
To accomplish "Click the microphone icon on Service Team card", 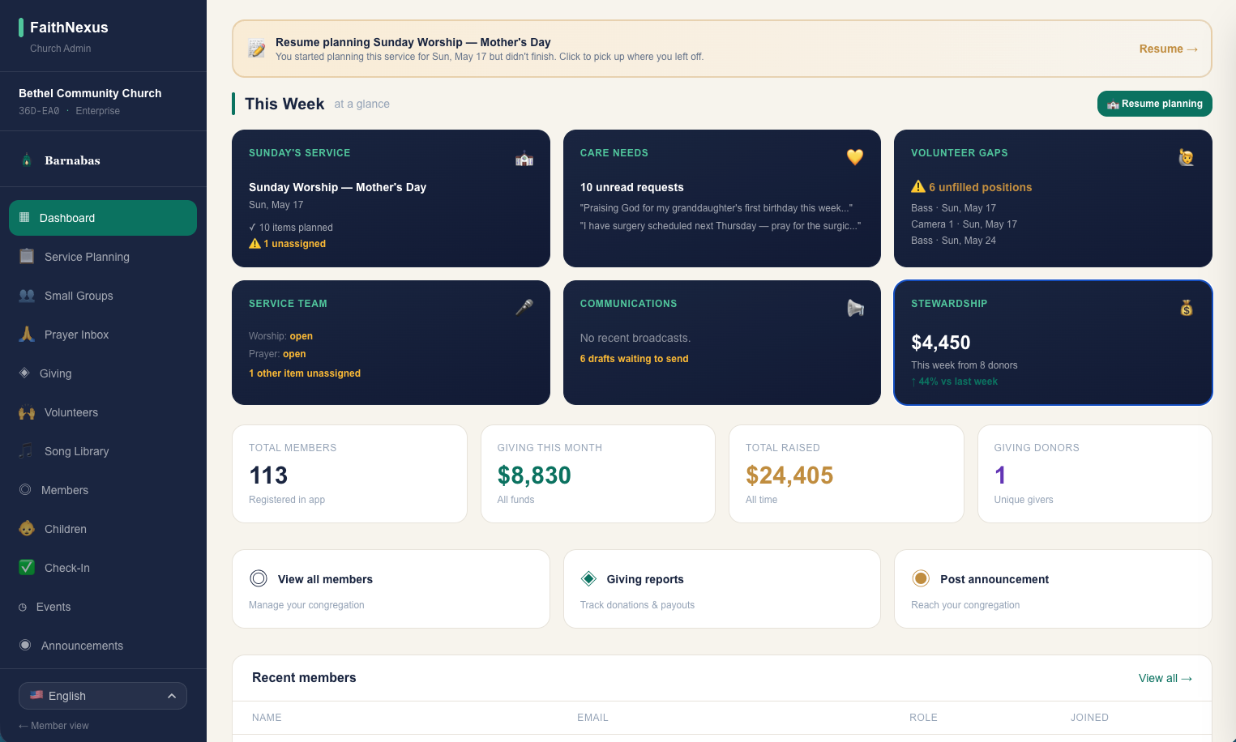I will coord(524,308).
